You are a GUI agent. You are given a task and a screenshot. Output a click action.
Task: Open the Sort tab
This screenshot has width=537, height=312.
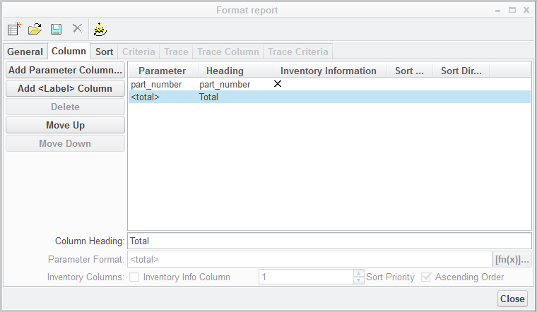(104, 52)
